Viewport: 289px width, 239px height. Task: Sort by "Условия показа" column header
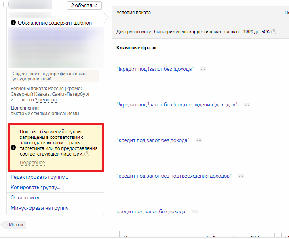click(135, 13)
